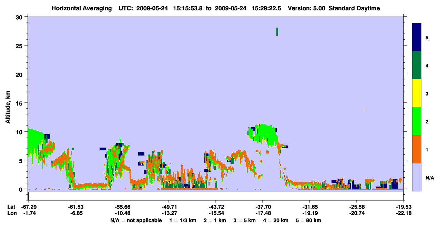Click the tiny yellow pixel near 14 km altitude
Image resolution: width=448 pixels, height=230 pixels.
pos(365,110)
